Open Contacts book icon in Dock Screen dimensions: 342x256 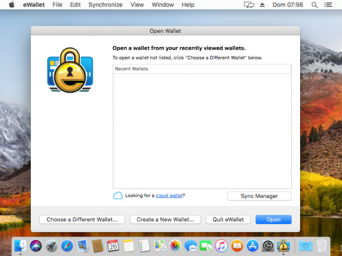(x=98, y=246)
